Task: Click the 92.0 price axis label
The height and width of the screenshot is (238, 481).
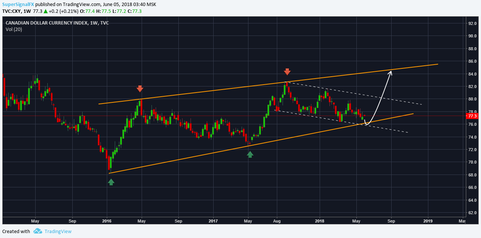Action: tap(473, 23)
